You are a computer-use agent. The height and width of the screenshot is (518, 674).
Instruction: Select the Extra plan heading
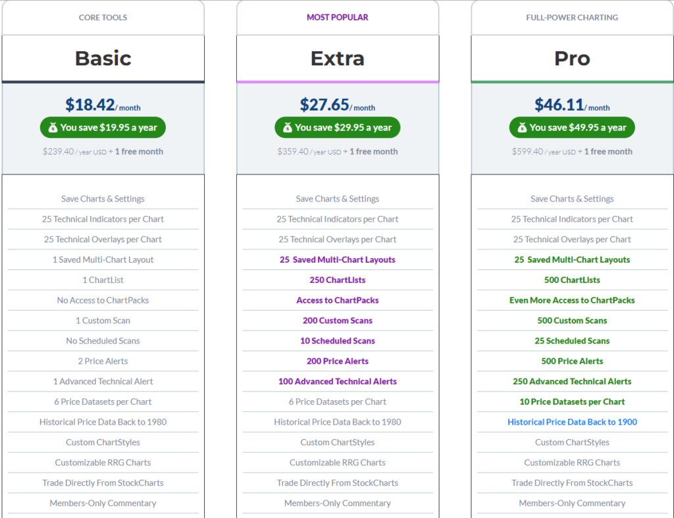338,59
